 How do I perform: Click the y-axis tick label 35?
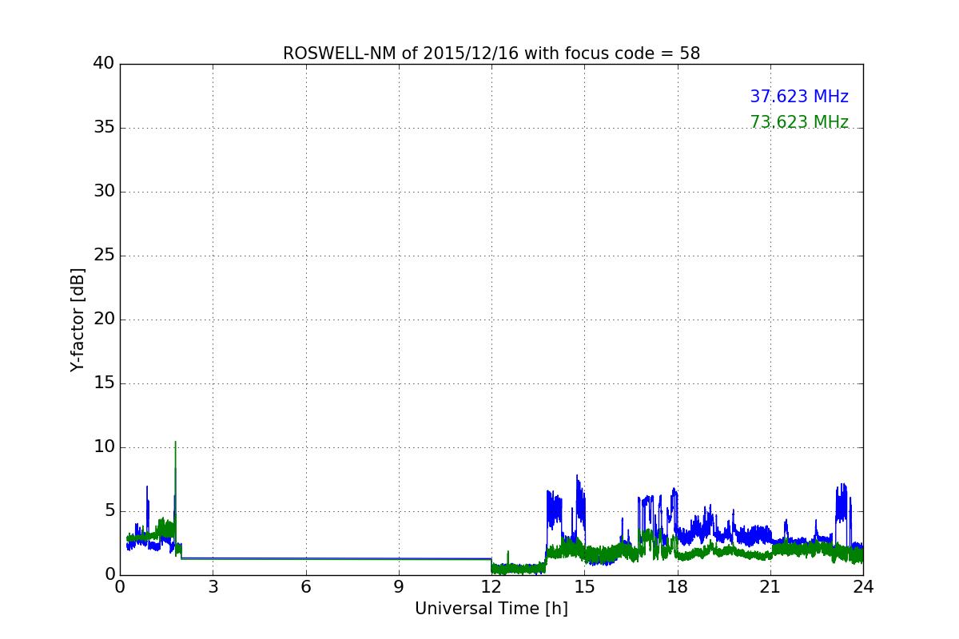pos(104,128)
